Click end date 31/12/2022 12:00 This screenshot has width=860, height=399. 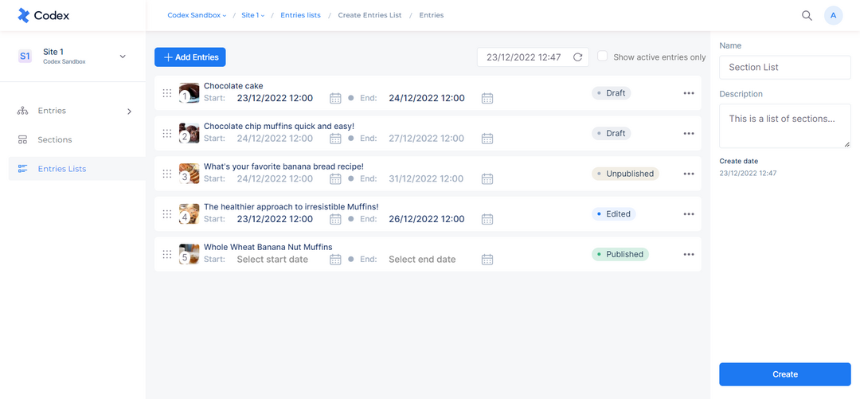click(426, 179)
